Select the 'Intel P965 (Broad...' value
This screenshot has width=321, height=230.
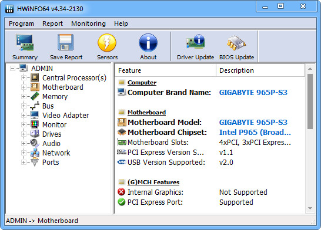255,133
